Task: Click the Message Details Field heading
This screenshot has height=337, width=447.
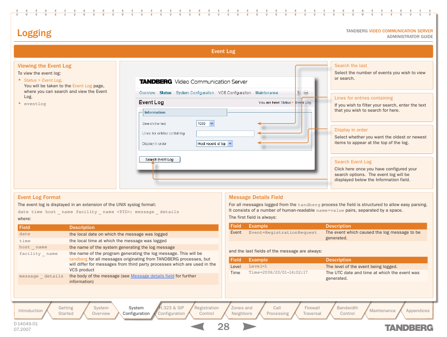Action: pyautogui.click(x=256, y=197)
